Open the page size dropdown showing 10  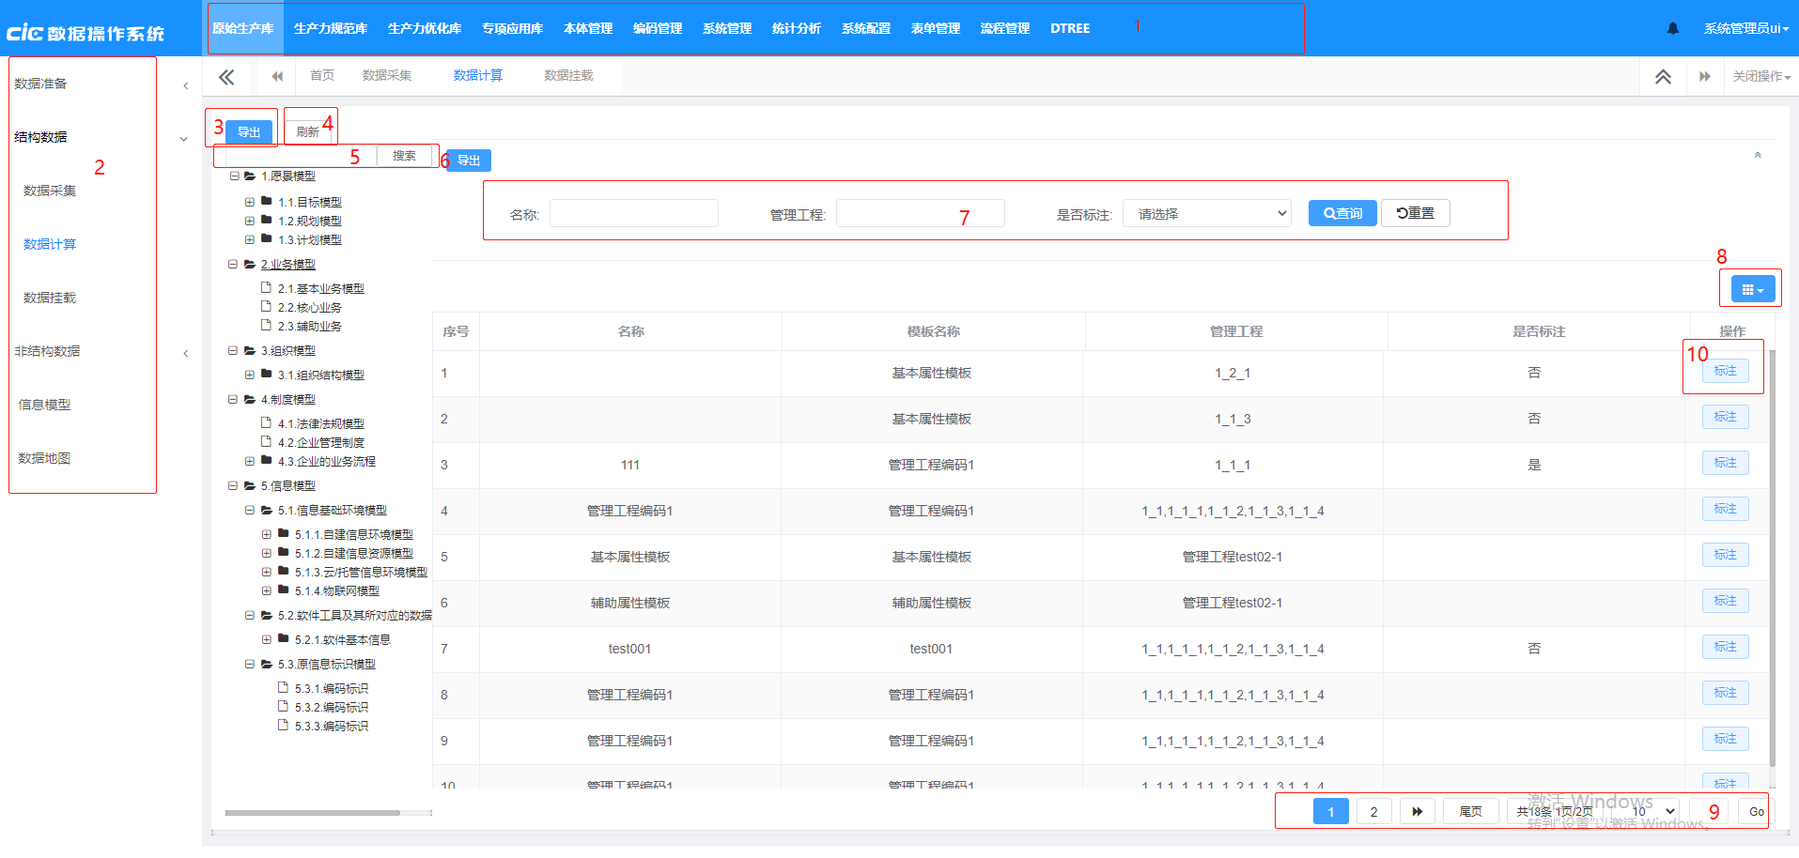[x=1654, y=811]
